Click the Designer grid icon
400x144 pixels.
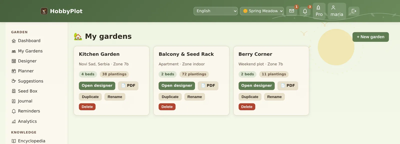coord(14,61)
